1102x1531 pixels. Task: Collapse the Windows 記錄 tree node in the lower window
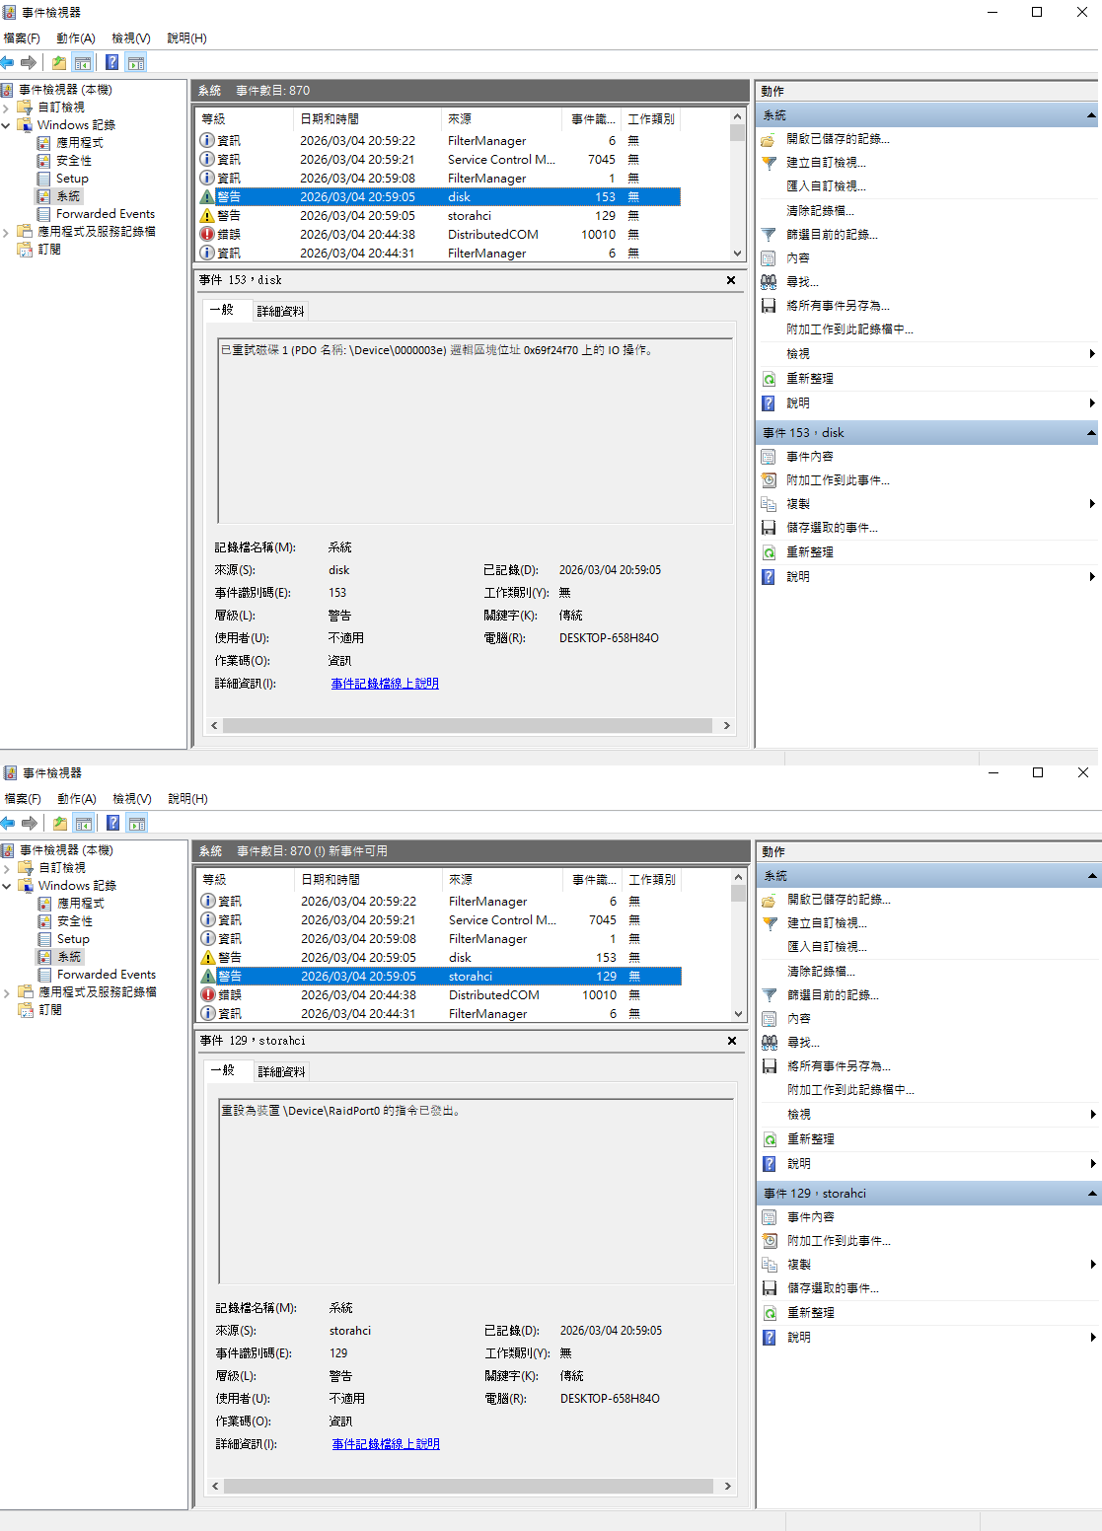coord(7,886)
